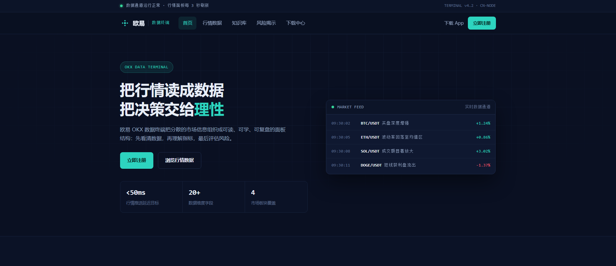Click the 欧易 logo icon
The image size is (616, 266).
pyautogui.click(x=125, y=23)
